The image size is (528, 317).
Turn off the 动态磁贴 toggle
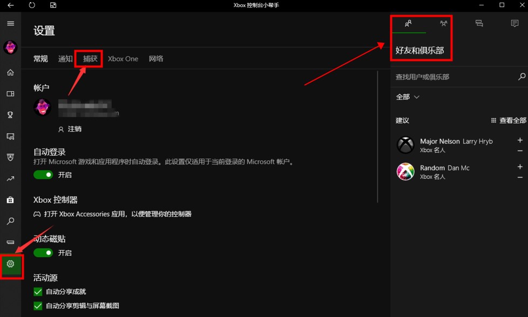(x=43, y=253)
